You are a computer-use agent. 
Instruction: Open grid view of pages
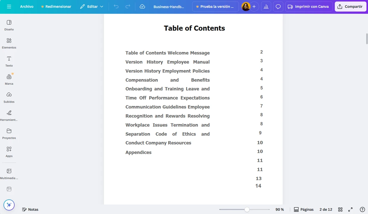[340, 210]
